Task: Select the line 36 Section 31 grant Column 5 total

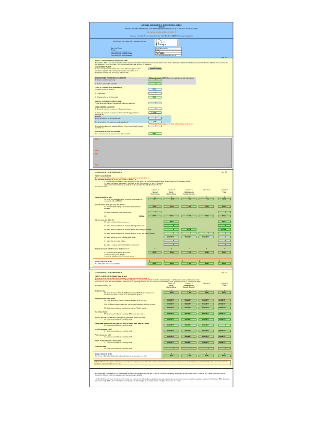Action: click(x=224, y=356)
